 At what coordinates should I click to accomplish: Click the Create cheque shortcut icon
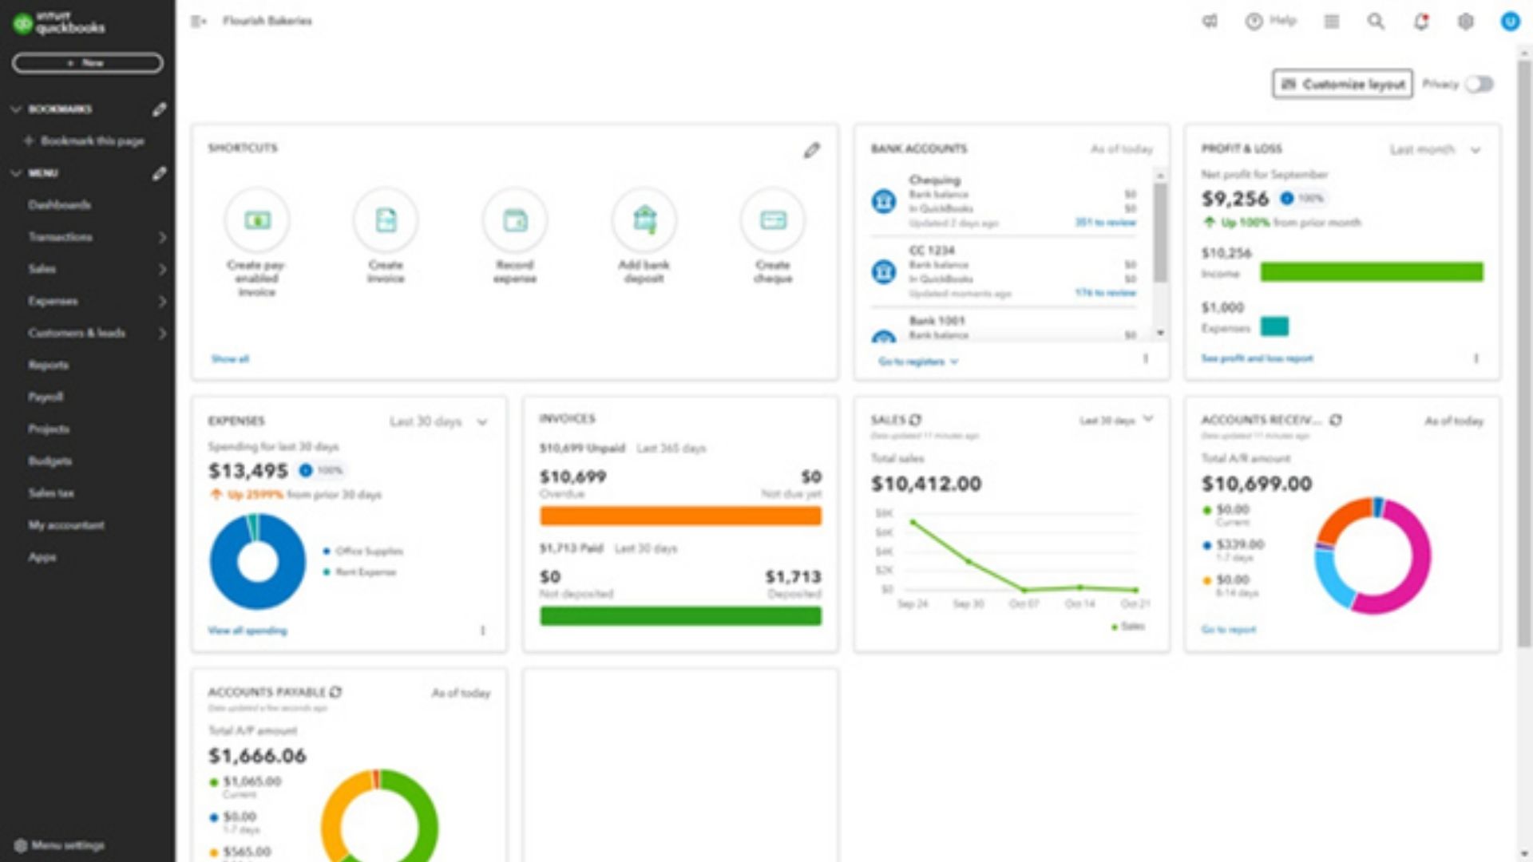[773, 219]
